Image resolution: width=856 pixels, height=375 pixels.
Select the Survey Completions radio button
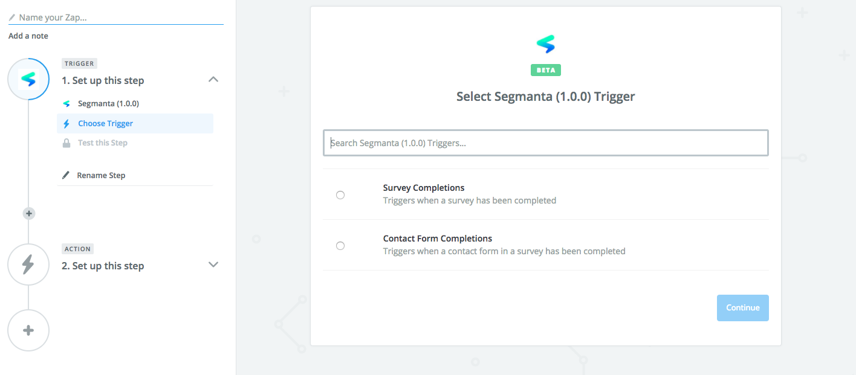point(340,194)
